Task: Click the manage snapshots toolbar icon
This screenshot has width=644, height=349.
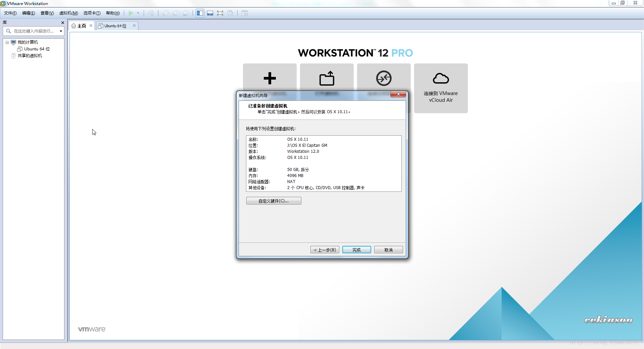Action: 186,13
